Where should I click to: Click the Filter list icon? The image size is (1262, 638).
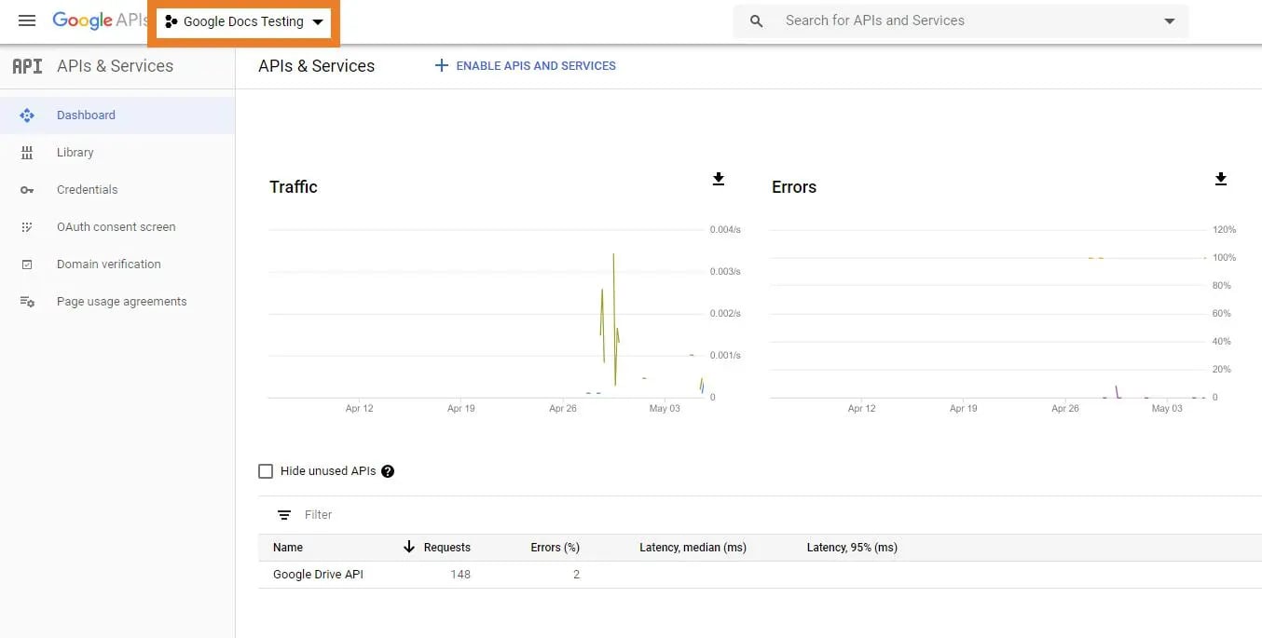(284, 515)
